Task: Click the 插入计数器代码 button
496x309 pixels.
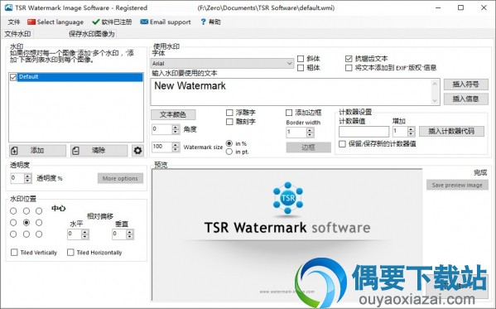Action: pyautogui.click(x=451, y=132)
